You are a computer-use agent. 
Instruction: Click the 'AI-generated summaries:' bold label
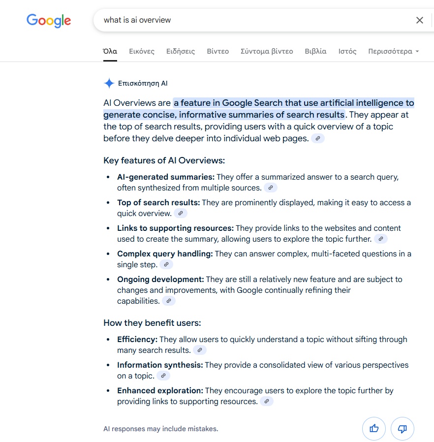[166, 177]
